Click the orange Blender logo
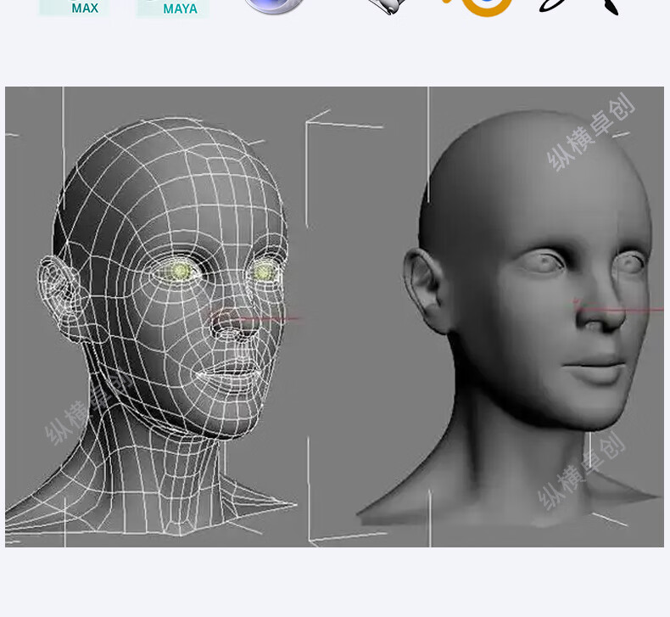The width and height of the screenshot is (670, 617). pos(477,8)
